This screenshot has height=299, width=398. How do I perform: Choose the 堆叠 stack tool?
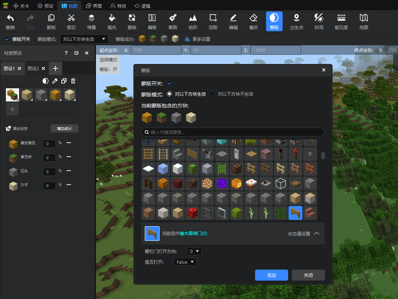pyautogui.click(x=92, y=21)
